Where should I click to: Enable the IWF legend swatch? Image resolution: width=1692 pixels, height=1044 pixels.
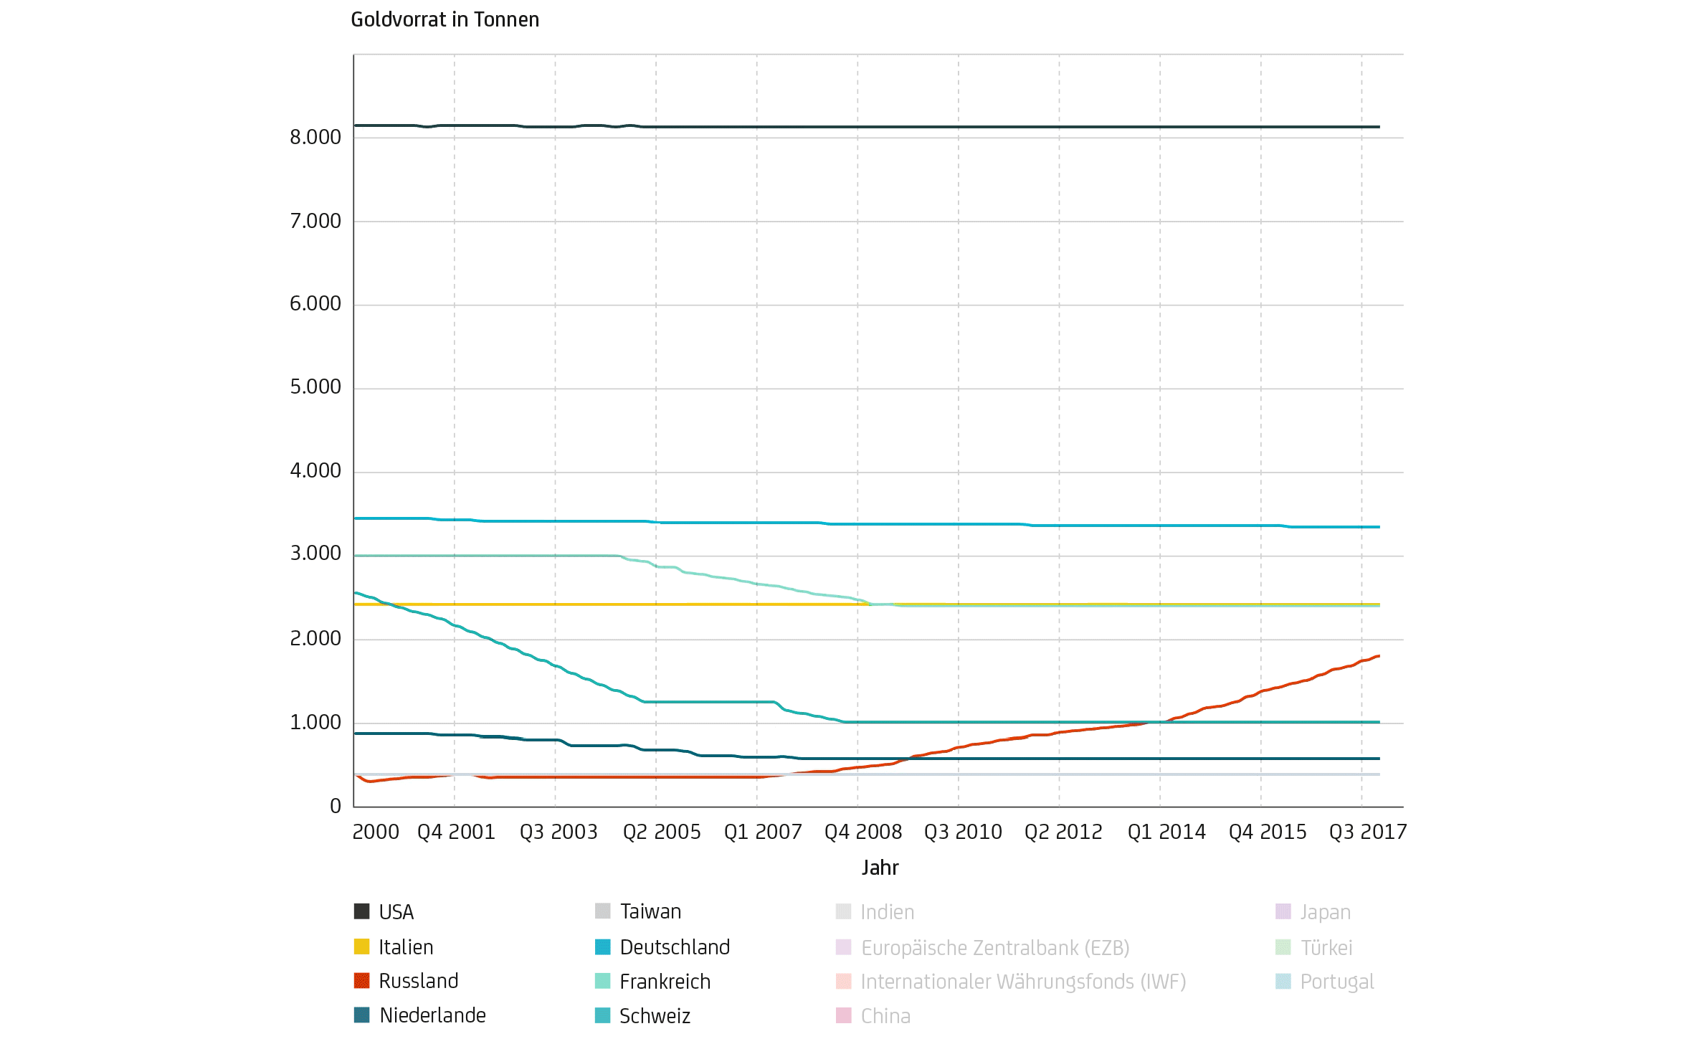point(844,981)
